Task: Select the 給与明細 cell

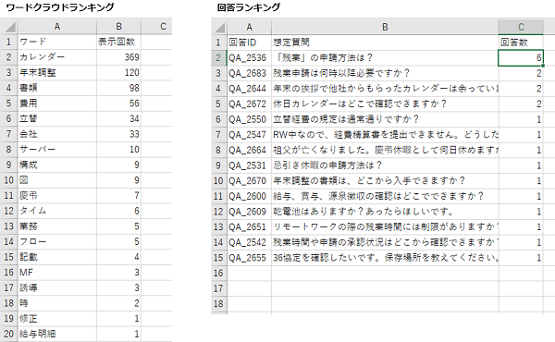Action: [57, 334]
